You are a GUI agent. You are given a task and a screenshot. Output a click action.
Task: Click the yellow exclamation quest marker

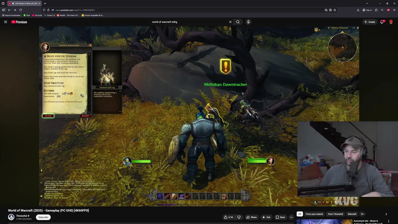point(226,67)
